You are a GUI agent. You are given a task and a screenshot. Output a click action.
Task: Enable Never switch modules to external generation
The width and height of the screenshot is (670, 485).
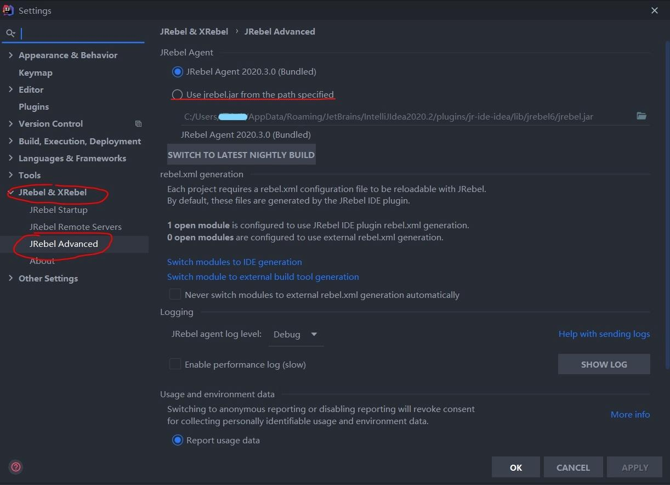pyautogui.click(x=175, y=295)
